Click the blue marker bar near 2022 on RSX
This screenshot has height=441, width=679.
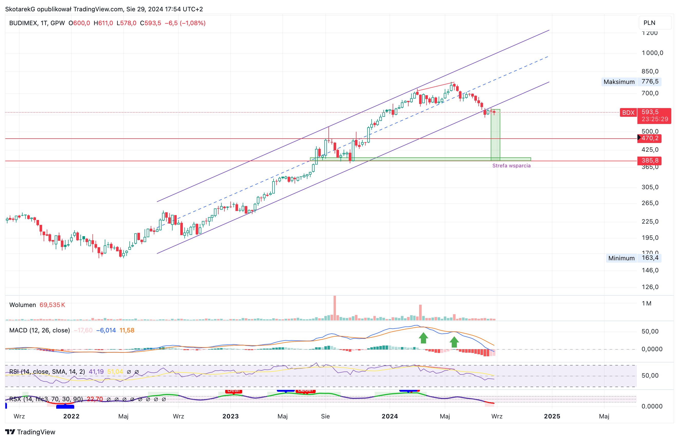(x=65, y=407)
